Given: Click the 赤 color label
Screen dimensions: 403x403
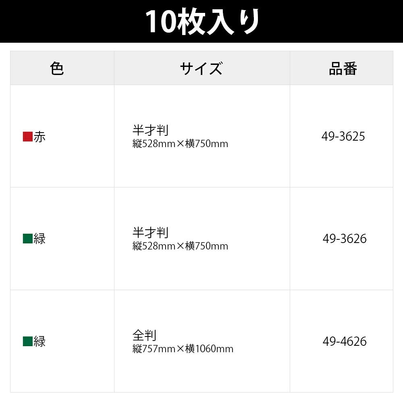Looking at the screenshot, I should point(39,137).
